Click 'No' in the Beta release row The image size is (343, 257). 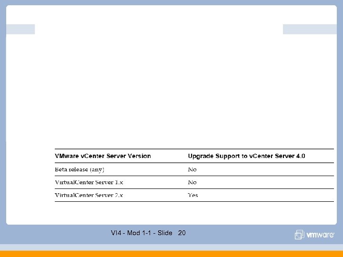192,169
